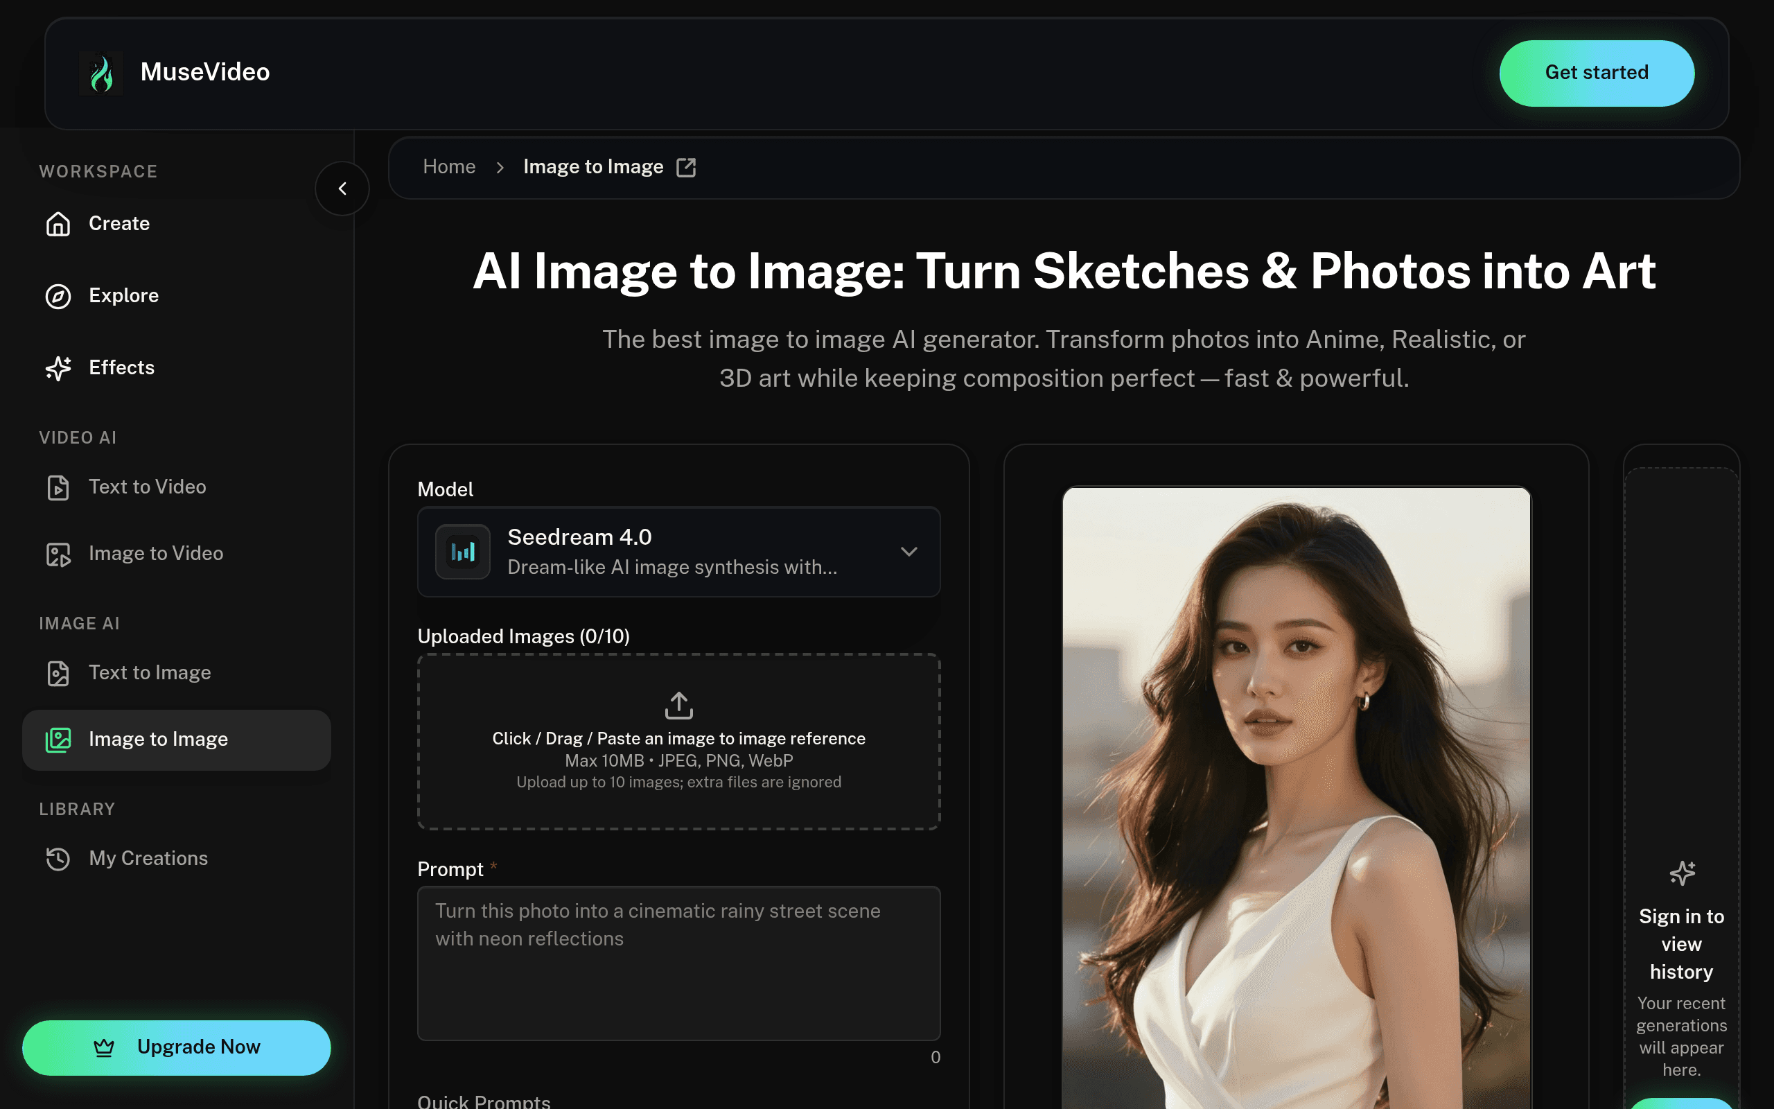Click the image upload dropzone area
This screenshot has width=1774, height=1109.
tap(679, 742)
